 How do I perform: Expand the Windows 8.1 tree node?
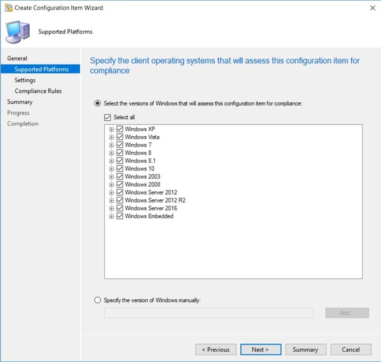click(x=111, y=161)
